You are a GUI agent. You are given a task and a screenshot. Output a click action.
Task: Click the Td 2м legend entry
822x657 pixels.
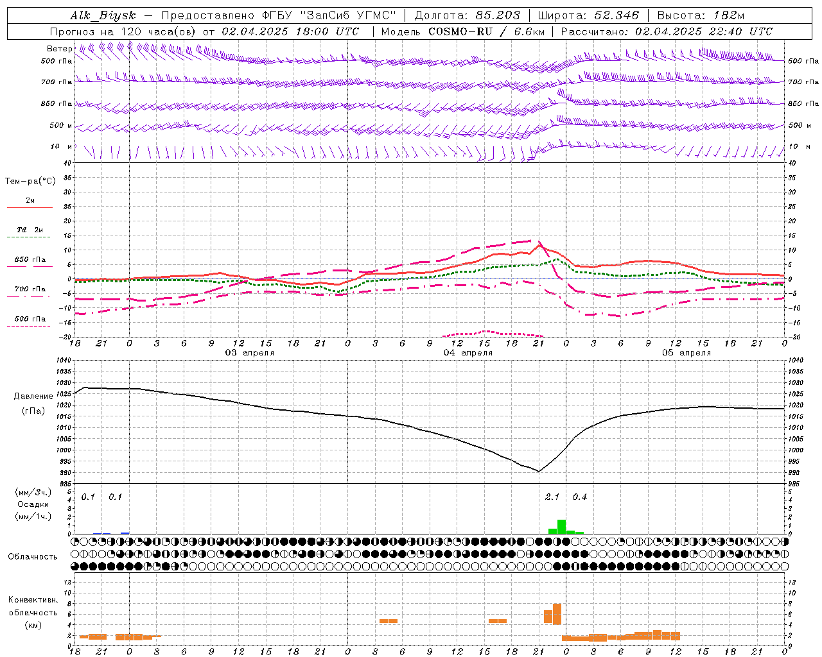[x=30, y=230]
